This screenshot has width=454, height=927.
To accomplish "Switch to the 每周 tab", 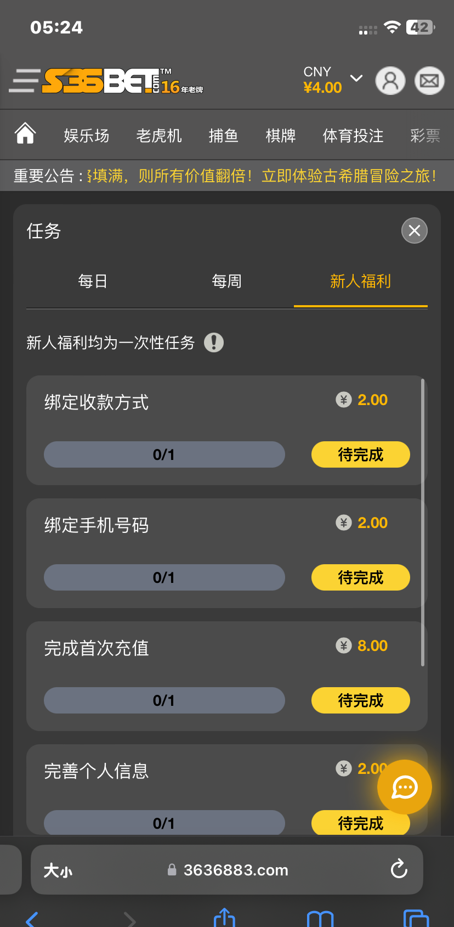I will 226,282.
